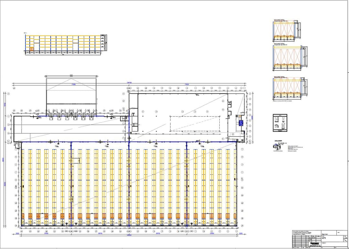Click the orange pallet in the rack elevation view

pyautogui.click(x=32, y=49)
